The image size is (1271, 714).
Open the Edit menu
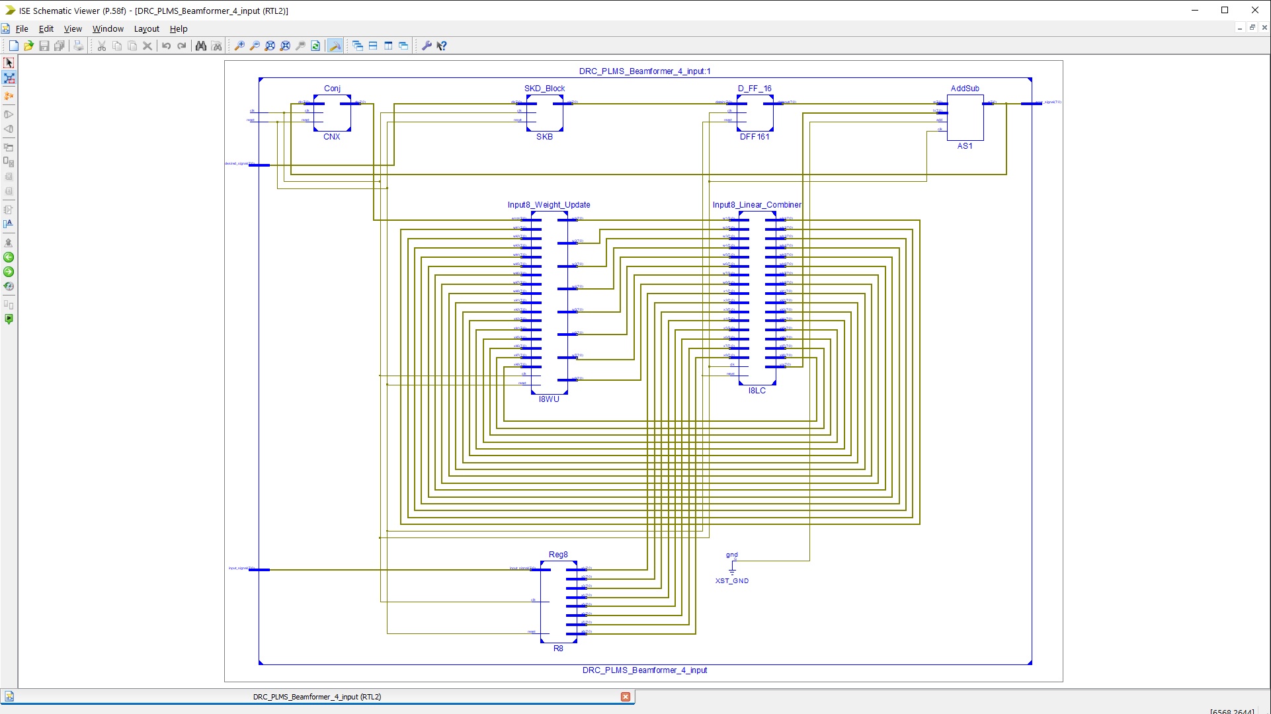[46, 29]
